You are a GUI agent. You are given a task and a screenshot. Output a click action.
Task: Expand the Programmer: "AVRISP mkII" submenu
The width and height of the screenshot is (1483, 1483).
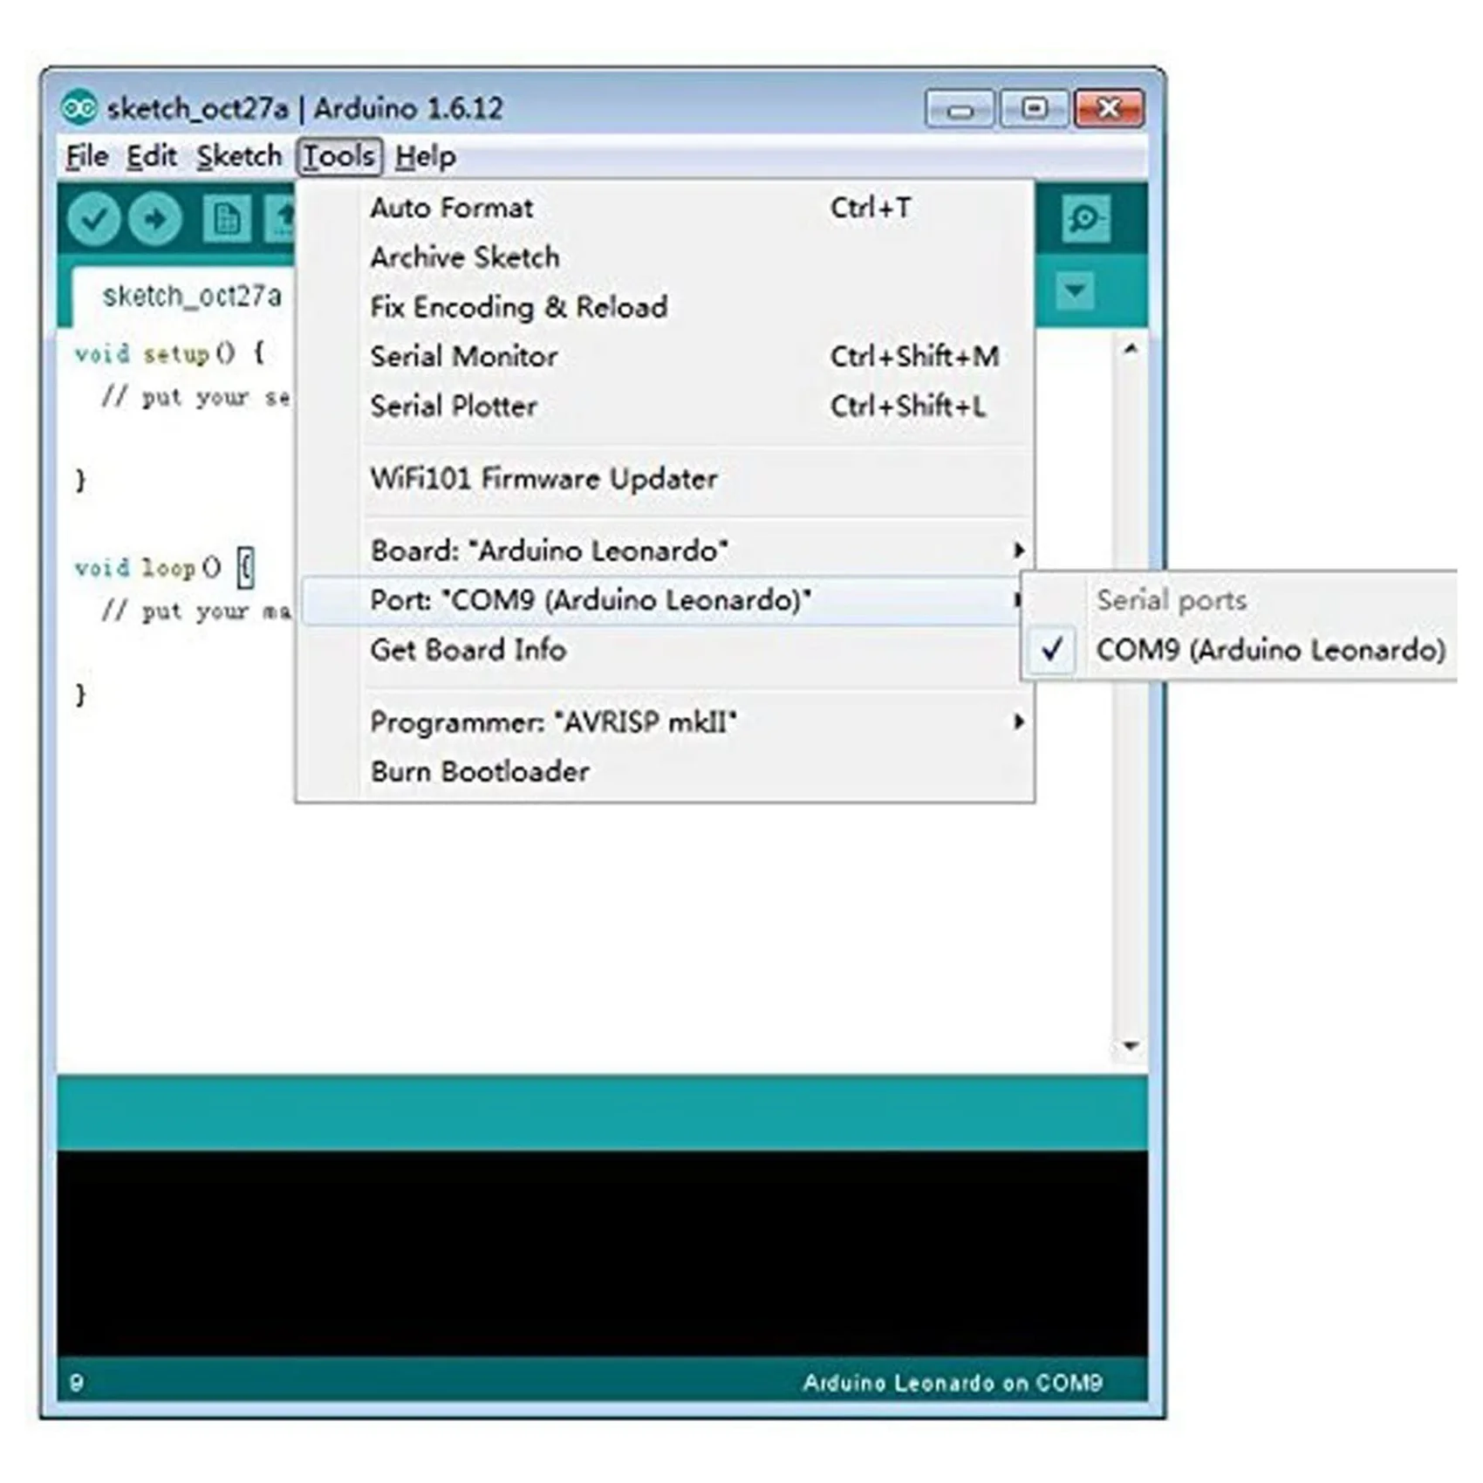tap(666, 722)
